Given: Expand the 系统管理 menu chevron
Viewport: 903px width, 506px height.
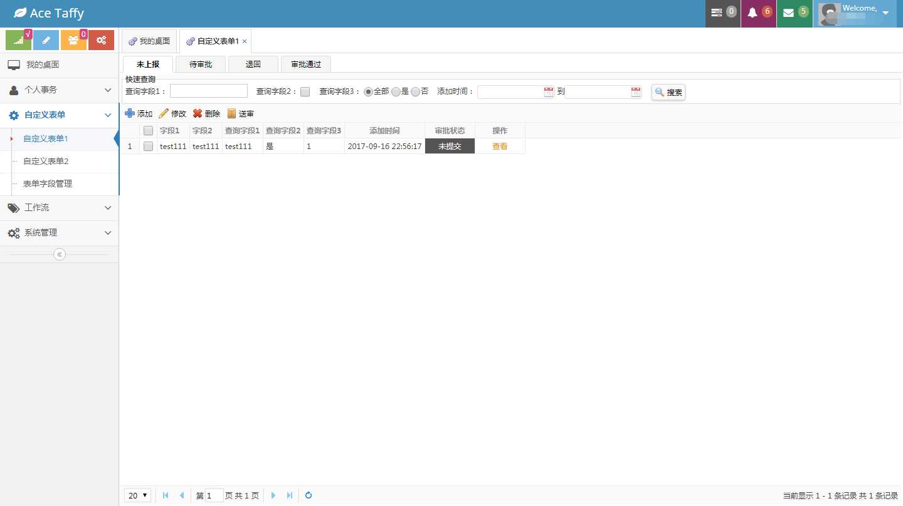Looking at the screenshot, I should click(x=108, y=233).
